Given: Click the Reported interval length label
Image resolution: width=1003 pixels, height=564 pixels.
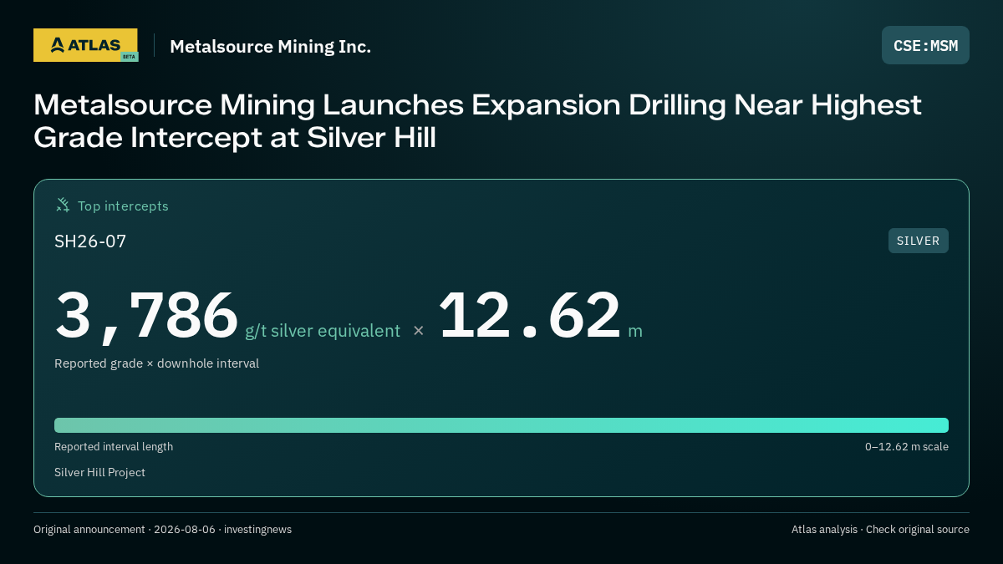Looking at the screenshot, I should tap(114, 446).
